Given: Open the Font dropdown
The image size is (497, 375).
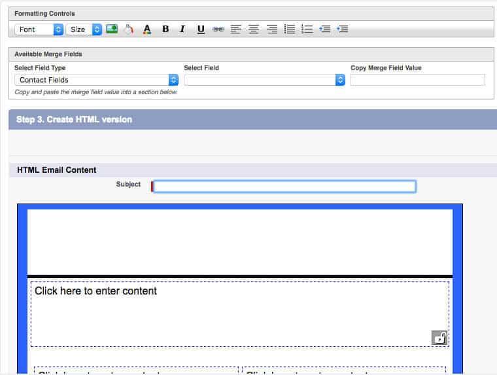Looking at the screenshot, I should click(39, 29).
